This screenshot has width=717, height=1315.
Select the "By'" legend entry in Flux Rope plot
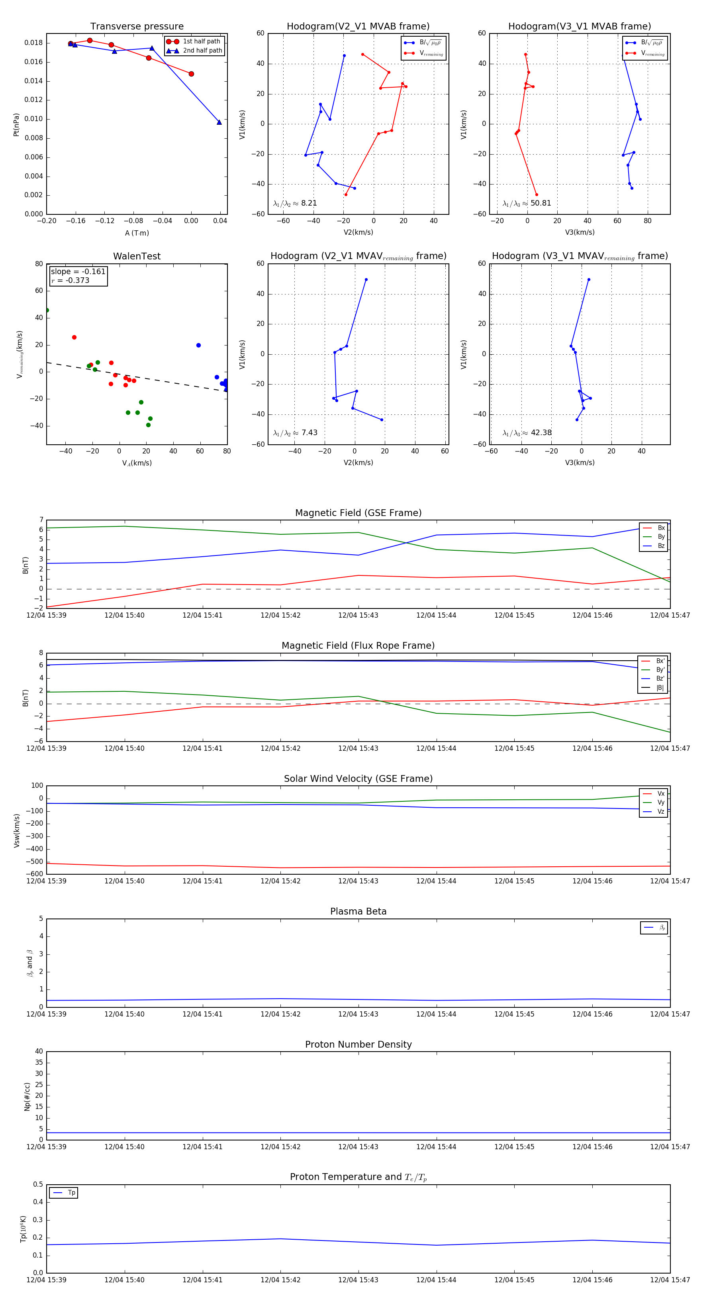tap(653, 670)
